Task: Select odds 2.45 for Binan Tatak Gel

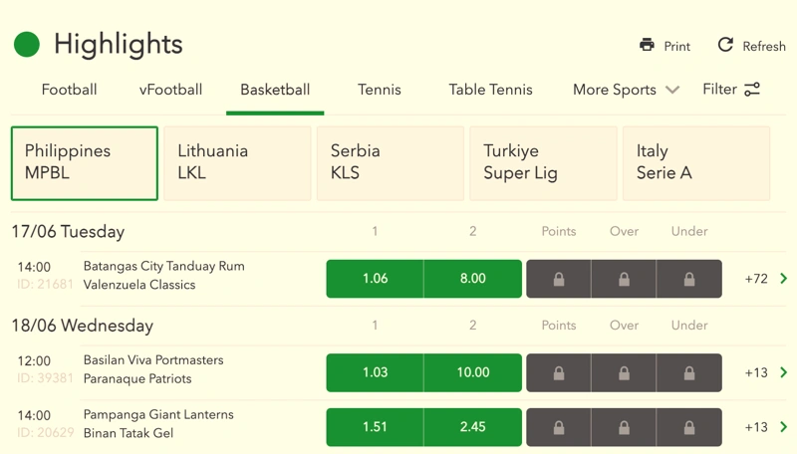Action: pyautogui.click(x=472, y=427)
